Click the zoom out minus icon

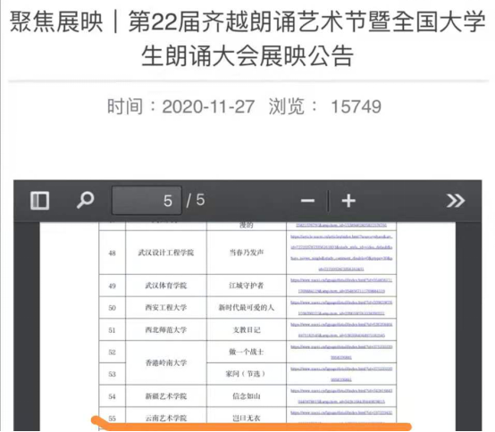point(307,201)
